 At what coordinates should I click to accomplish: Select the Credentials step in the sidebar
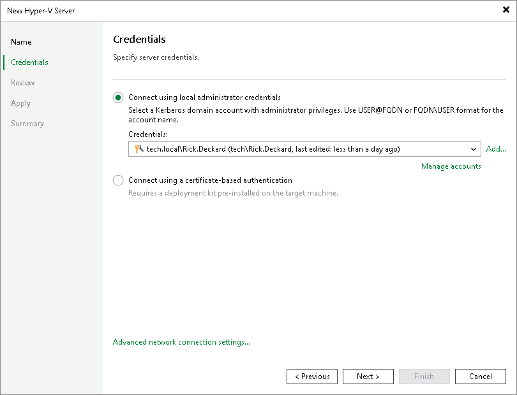(30, 62)
